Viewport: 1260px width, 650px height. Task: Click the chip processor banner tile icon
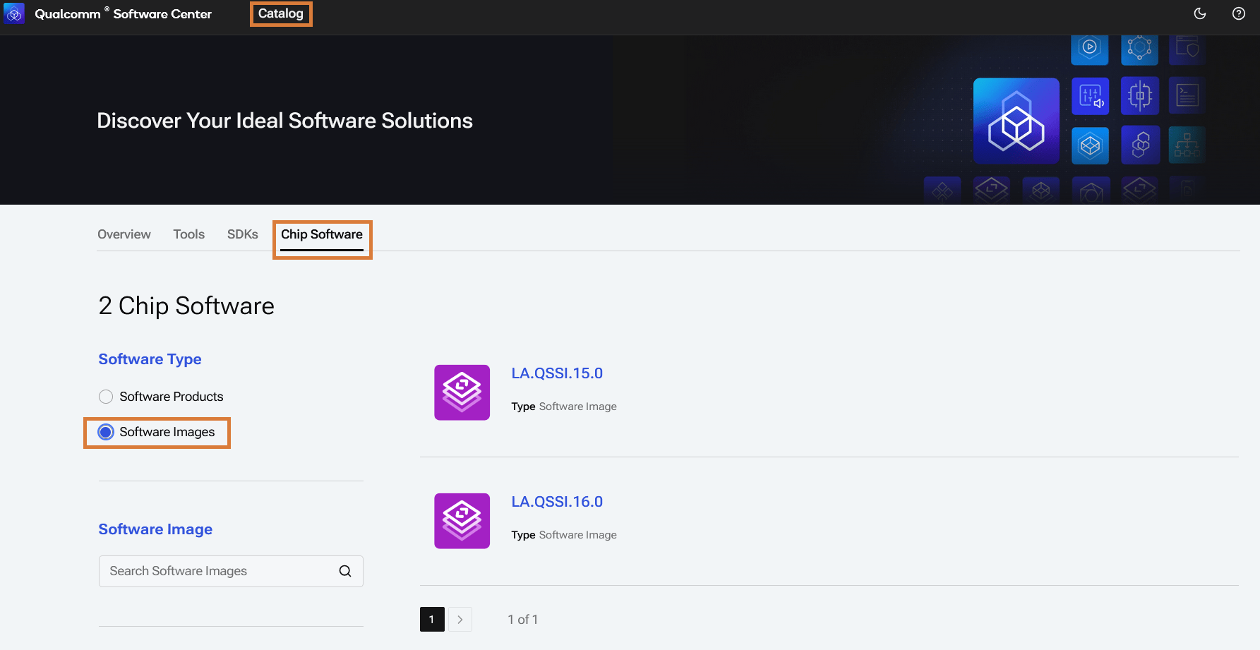tap(1140, 96)
